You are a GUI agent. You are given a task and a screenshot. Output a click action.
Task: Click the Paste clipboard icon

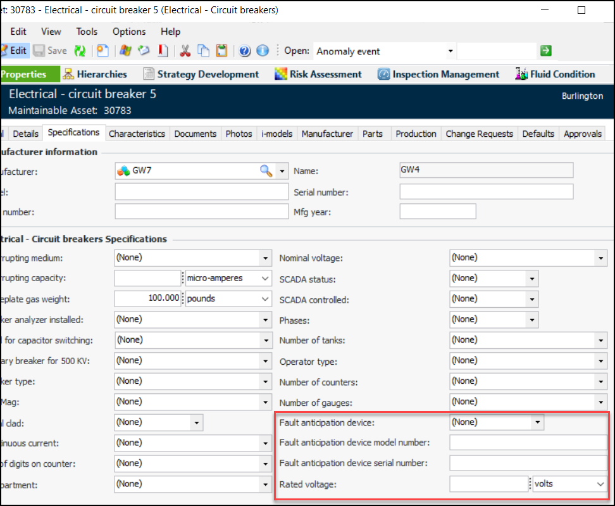click(221, 51)
